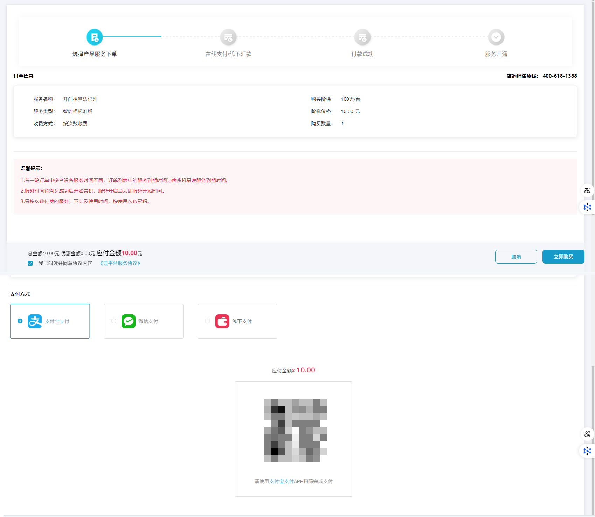Viewport: 595px width, 517px height.
Task: Uncheck the agreement checkbox 我已阅读并同意协议内容
Action: [30, 263]
